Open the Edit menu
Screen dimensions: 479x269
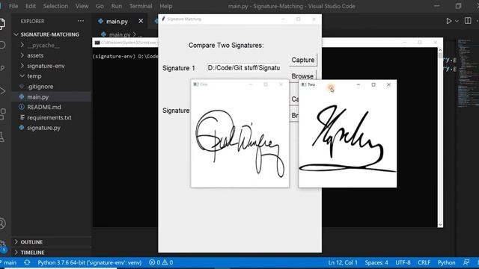pos(31,6)
